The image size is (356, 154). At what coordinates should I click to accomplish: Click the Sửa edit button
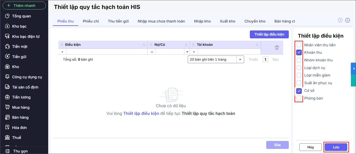pos(278,145)
